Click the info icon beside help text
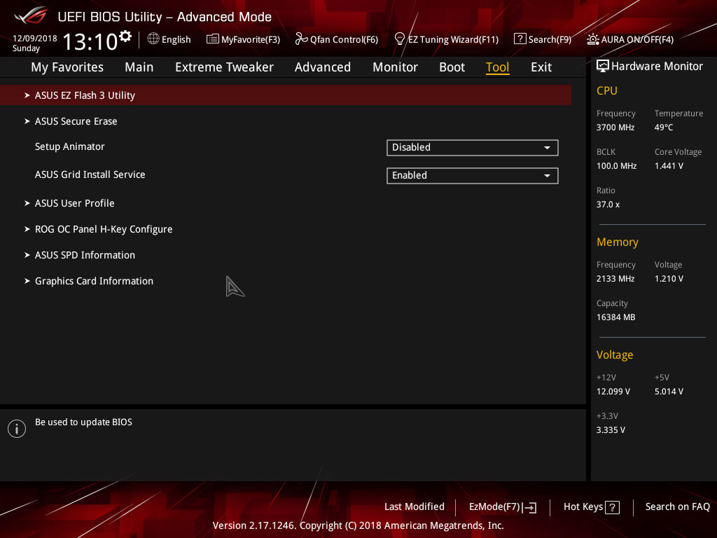Viewport: 717px width, 538px height. tap(17, 429)
